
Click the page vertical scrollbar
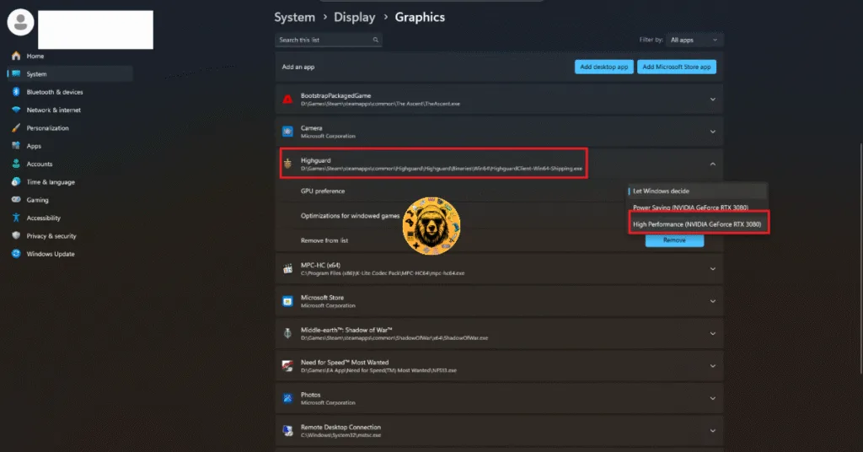pyautogui.click(x=860, y=259)
